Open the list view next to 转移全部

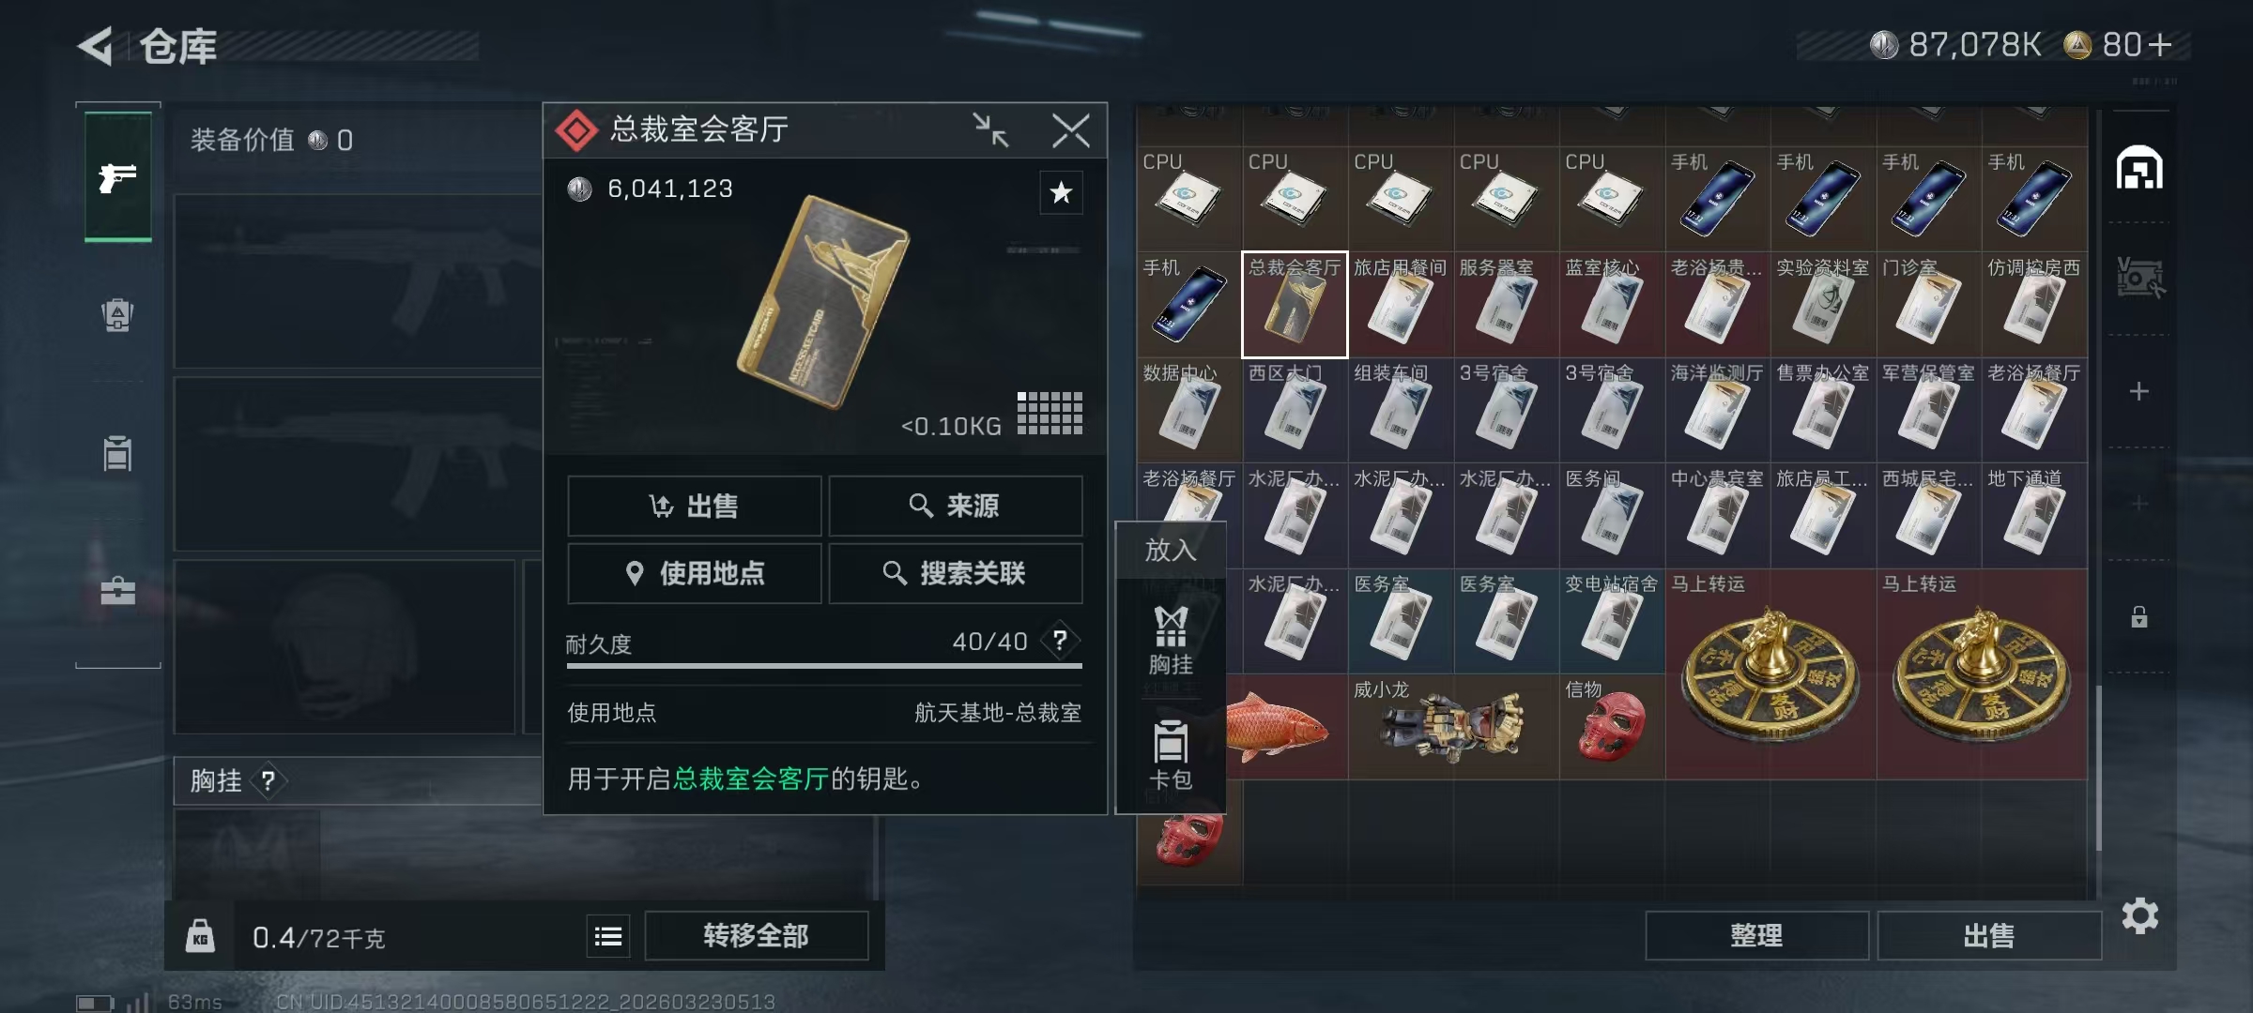pyautogui.click(x=608, y=935)
